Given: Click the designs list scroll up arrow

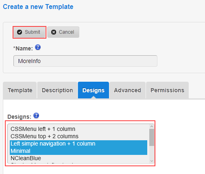Looking at the screenshot, I should pos(152,126).
